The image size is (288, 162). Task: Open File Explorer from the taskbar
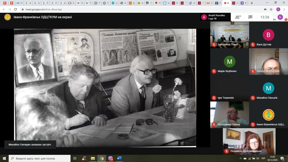pos(93,158)
